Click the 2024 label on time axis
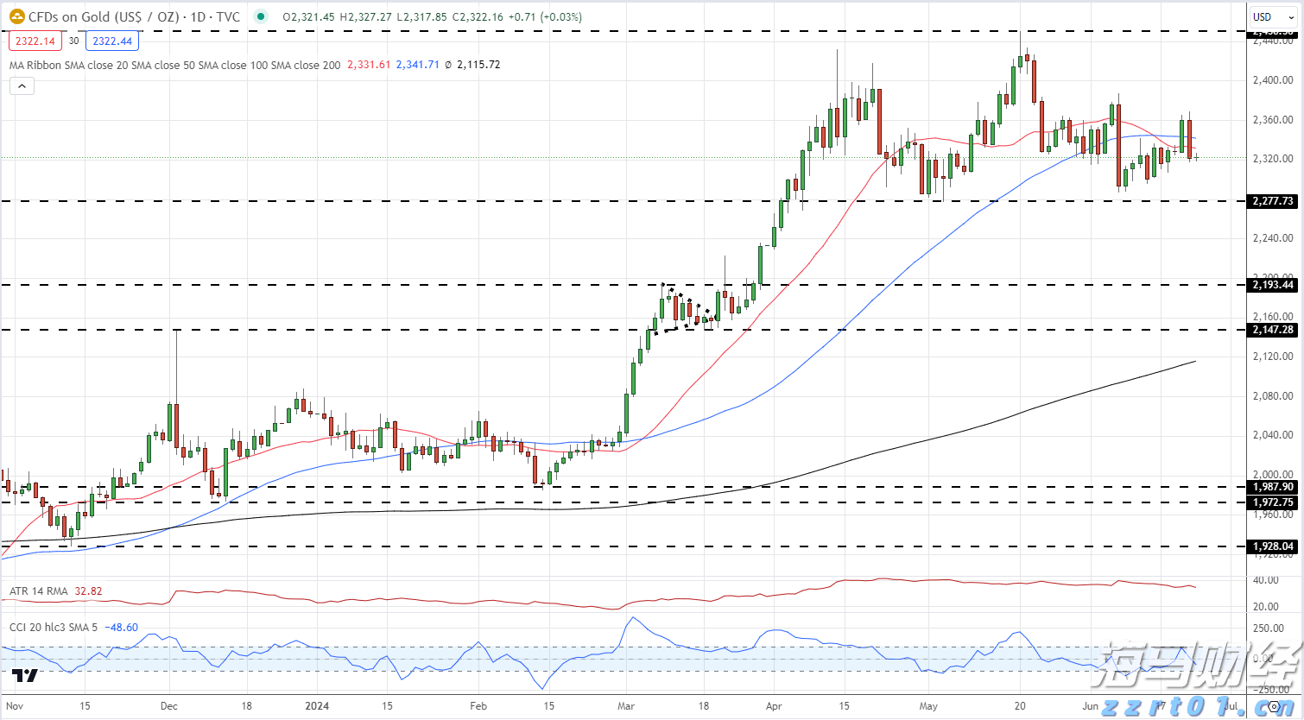 pyautogui.click(x=317, y=706)
